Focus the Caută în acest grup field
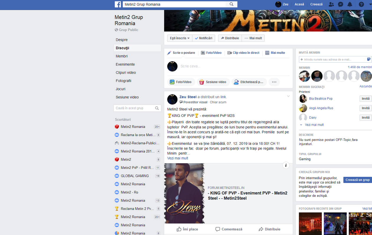The width and height of the screenshot is (372, 235). [x=137, y=108]
